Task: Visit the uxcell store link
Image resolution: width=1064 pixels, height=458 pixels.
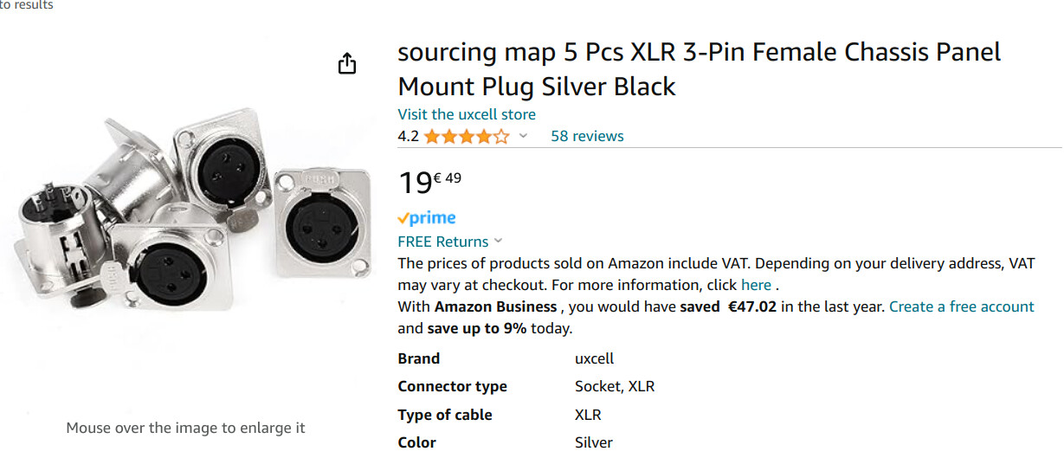Action: [x=467, y=114]
